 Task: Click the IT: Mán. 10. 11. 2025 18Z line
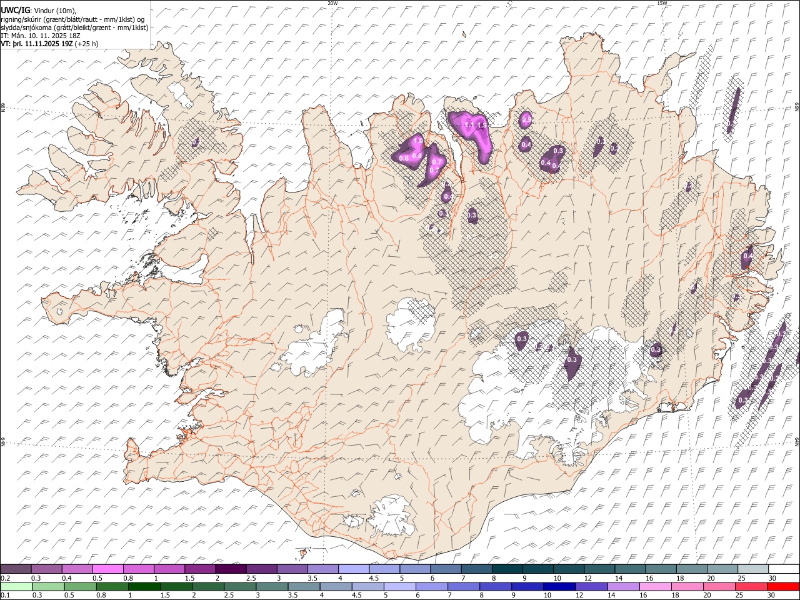(41, 36)
